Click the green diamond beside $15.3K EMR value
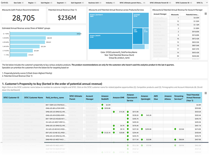The height and width of the screenshot is (155, 209). click(x=114, y=112)
